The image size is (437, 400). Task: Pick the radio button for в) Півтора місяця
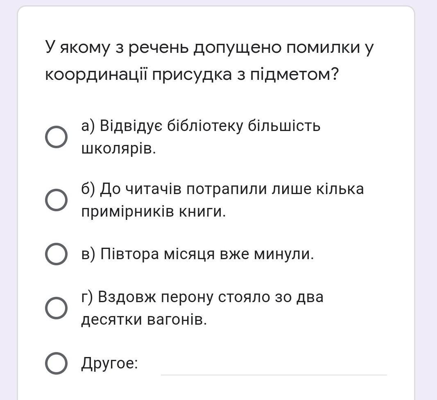(x=56, y=254)
